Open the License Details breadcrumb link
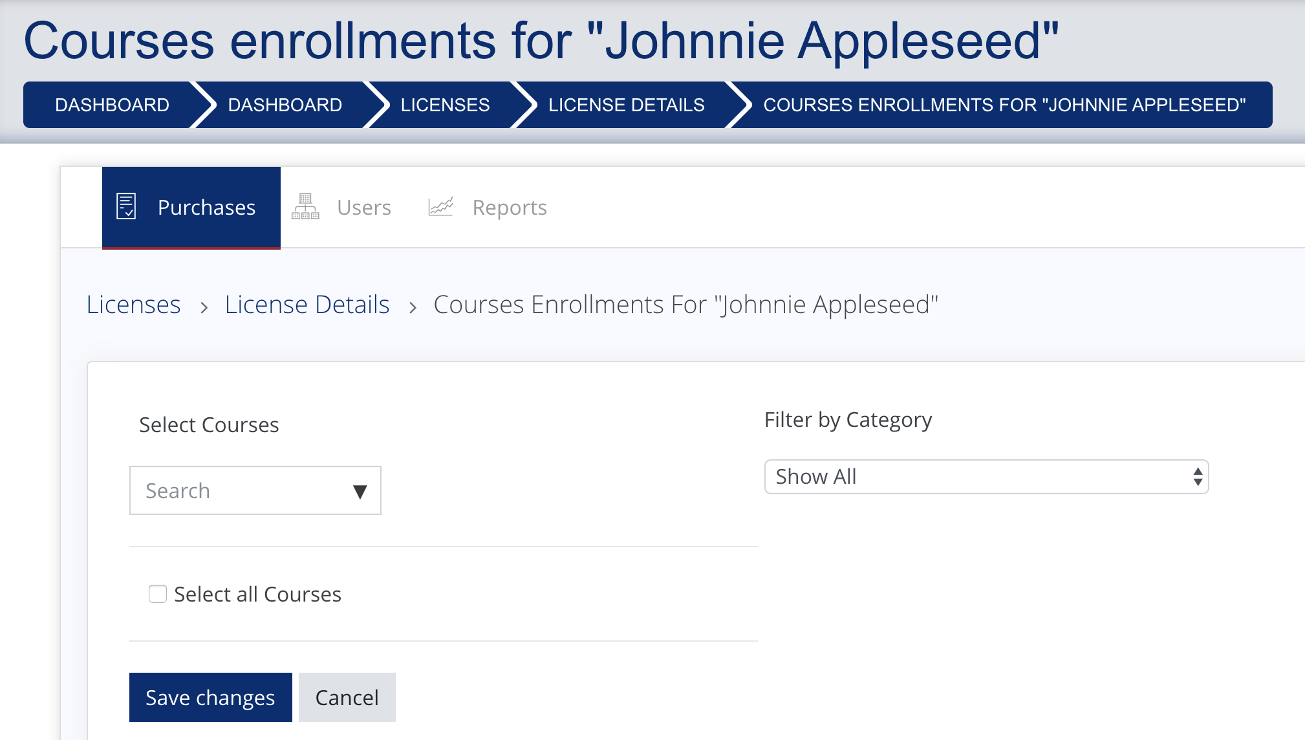The height and width of the screenshot is (740, 1305). [x=307, y=305]
